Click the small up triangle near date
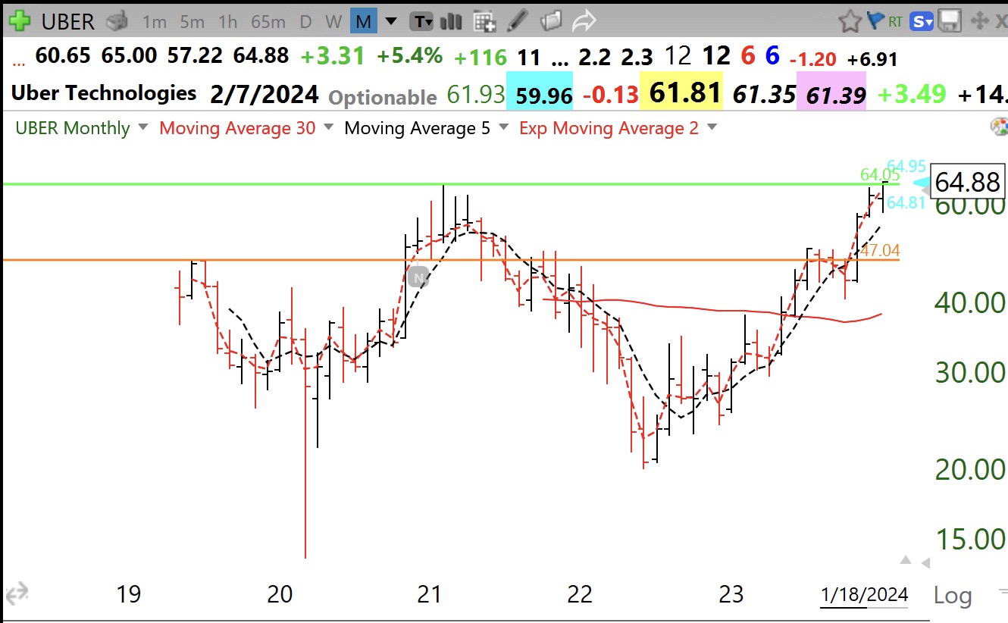Screen dimensions: 1008x623 pyautogui.click(x=905, y=560)
